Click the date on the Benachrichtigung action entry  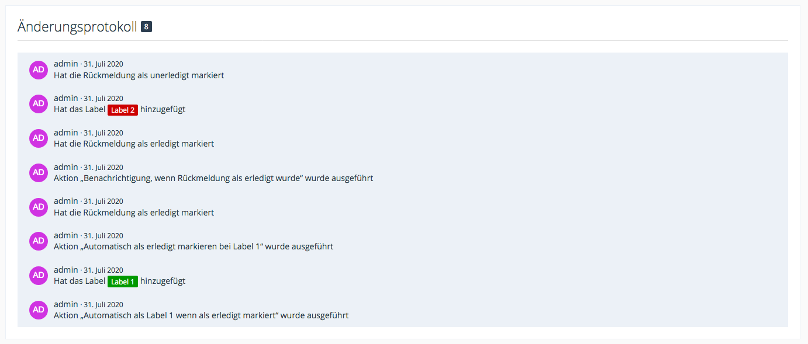click(103, 167)
